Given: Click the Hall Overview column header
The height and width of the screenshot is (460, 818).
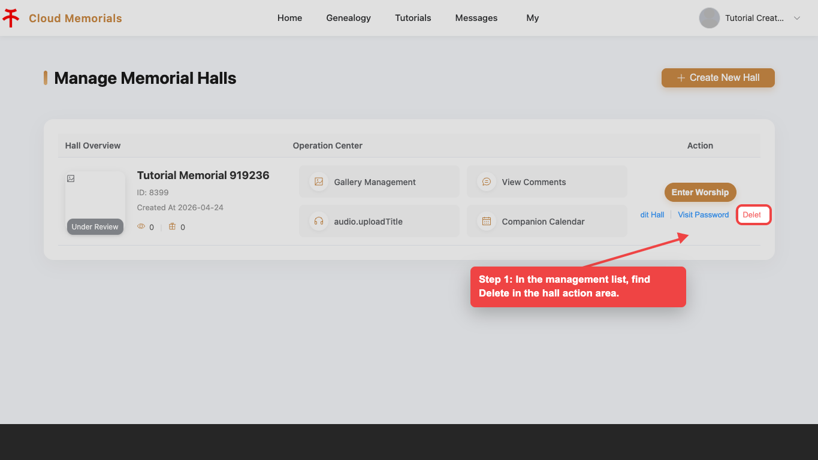Looking at the screenshot, I should (x=93, y=146).
